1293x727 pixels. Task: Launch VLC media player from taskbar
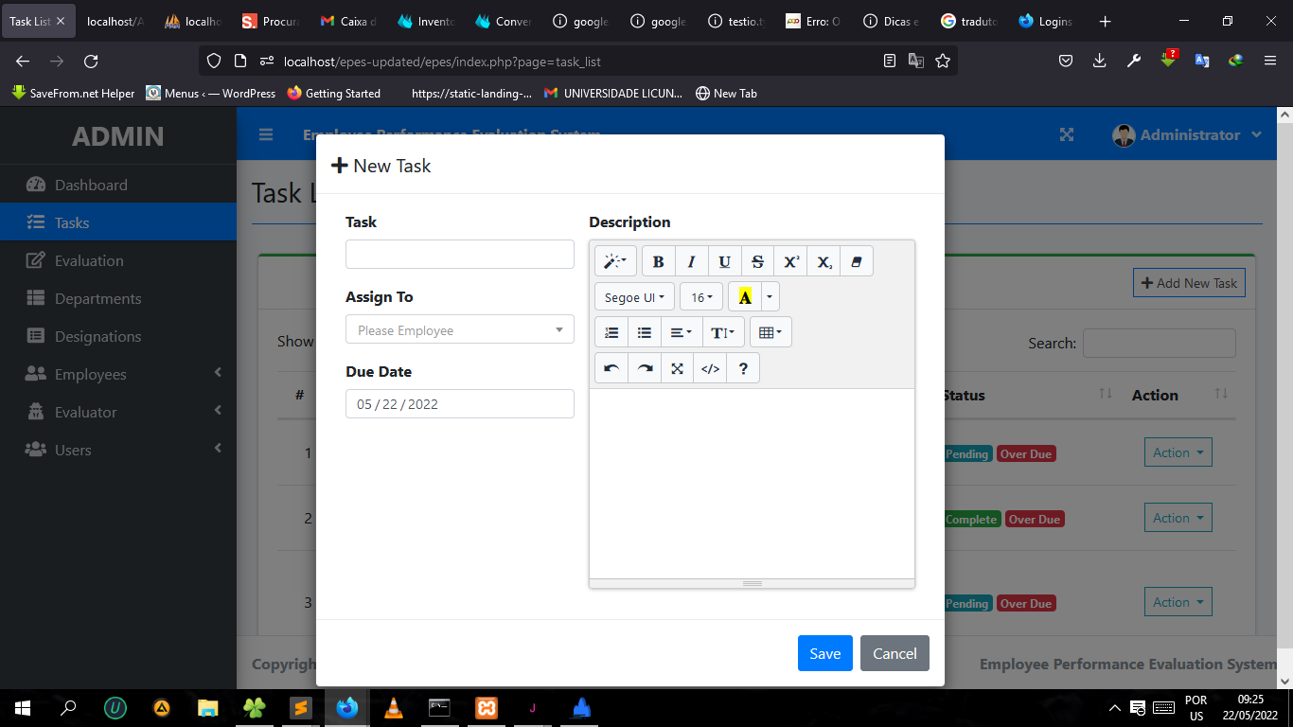[394, 707]
